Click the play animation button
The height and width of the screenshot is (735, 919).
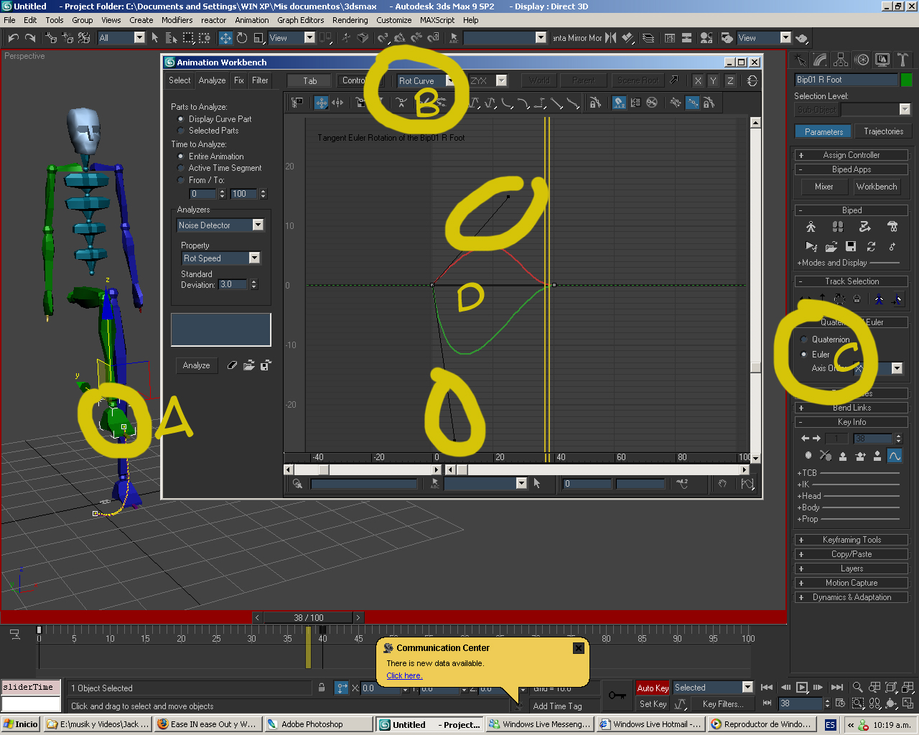click(x=802, y=688)
